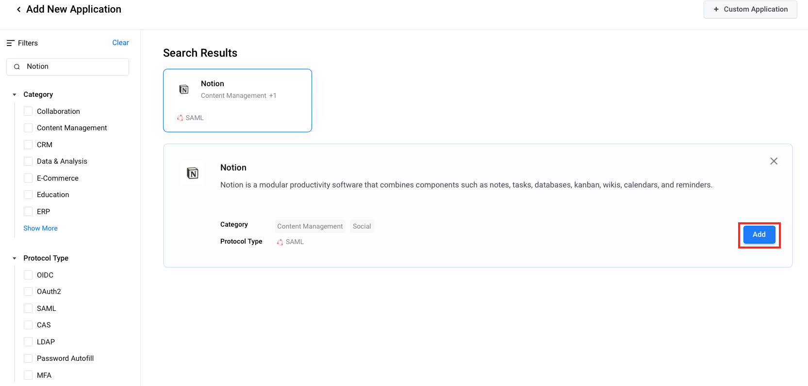Click the SAML label in details panel
The width and height of the screenshot is (808, 386).
tap(295, 242)
